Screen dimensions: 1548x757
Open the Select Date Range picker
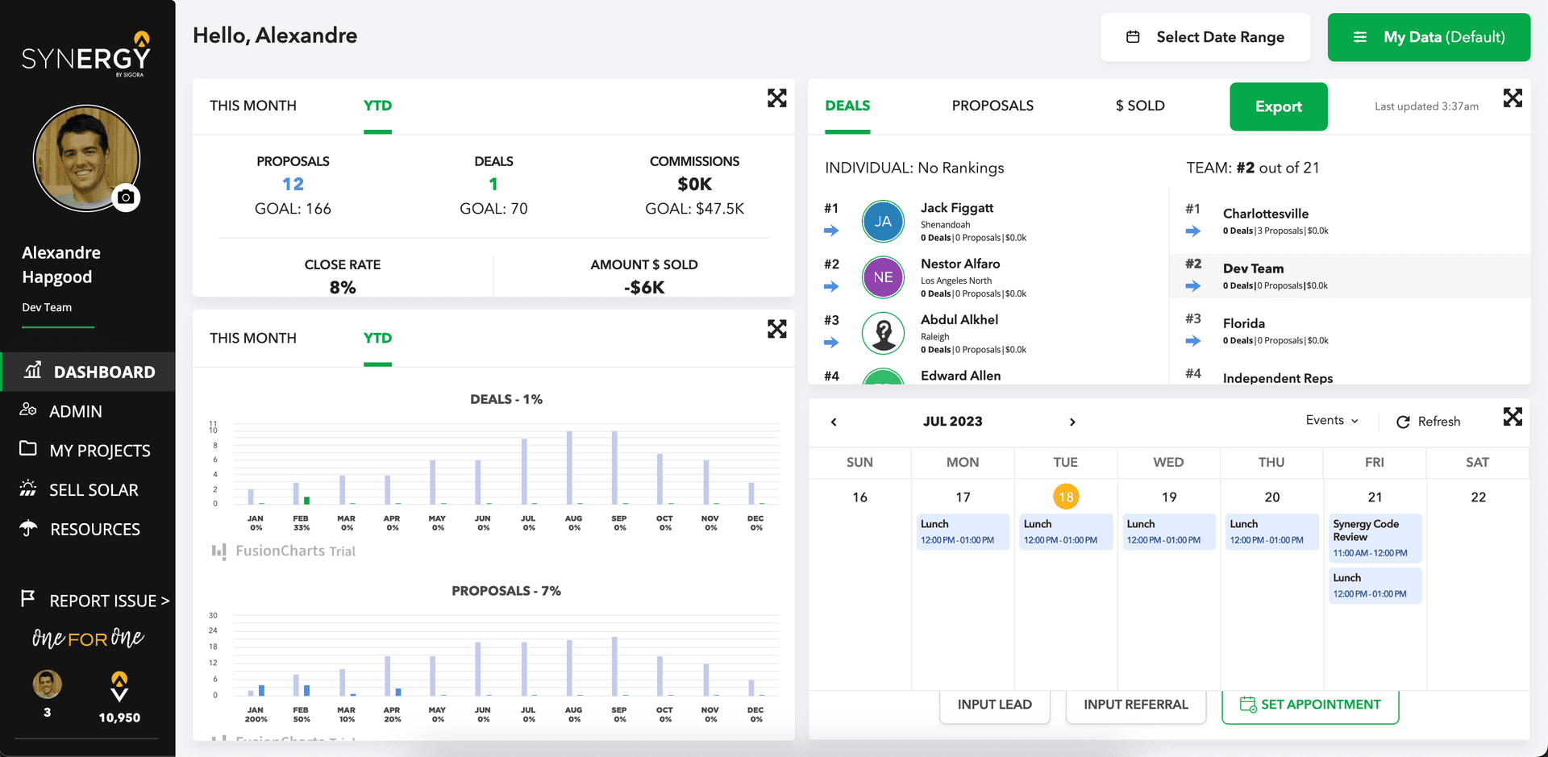[x=1205, y=37]
